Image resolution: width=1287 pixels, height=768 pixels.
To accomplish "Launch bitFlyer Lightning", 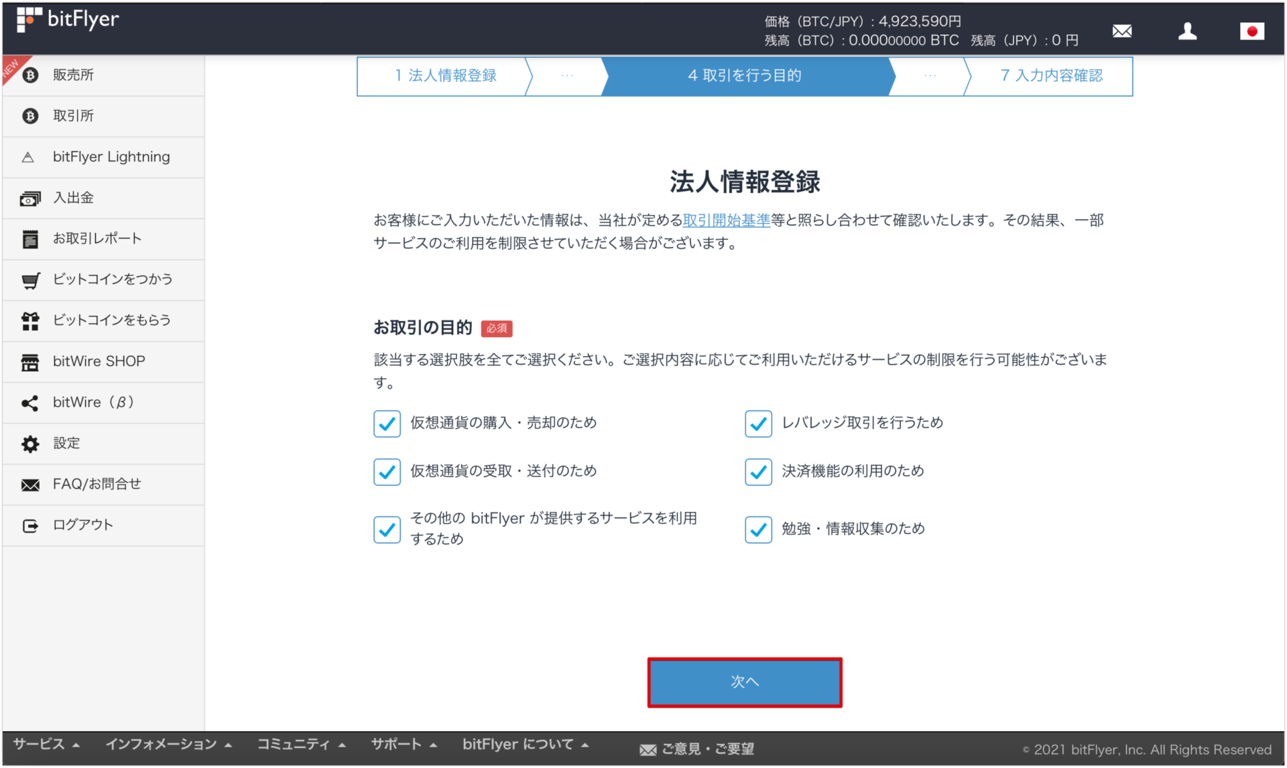I will click(111, 156).
